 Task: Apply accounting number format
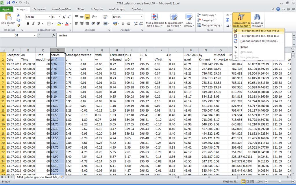[115, 24]
